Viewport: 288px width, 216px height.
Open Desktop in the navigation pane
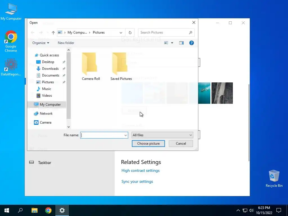coord(45,62)
